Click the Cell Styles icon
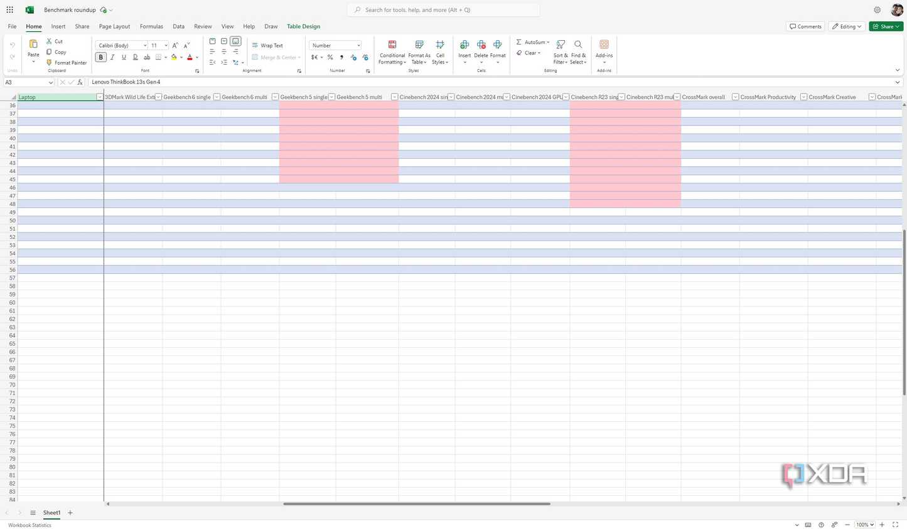 [440, 45]
